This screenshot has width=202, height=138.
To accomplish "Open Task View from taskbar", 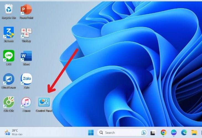I will click(x=153, y=132).
